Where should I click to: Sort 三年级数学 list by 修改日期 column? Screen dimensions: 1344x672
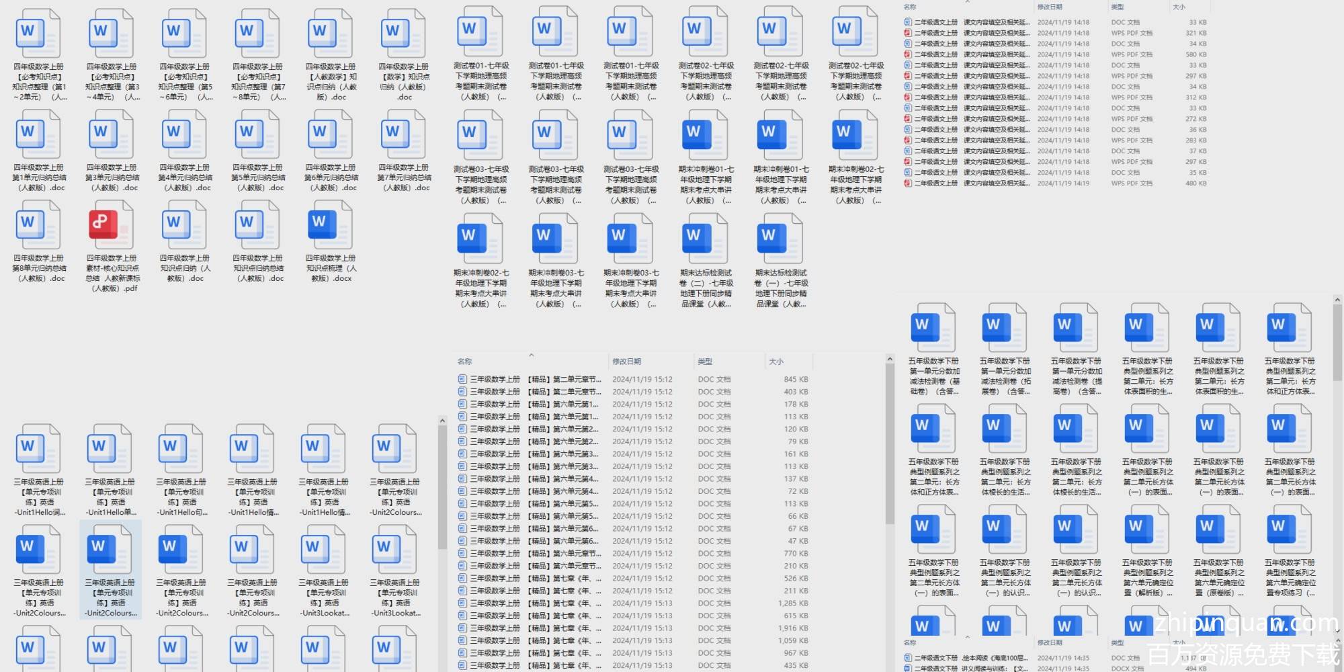(626, 362)
